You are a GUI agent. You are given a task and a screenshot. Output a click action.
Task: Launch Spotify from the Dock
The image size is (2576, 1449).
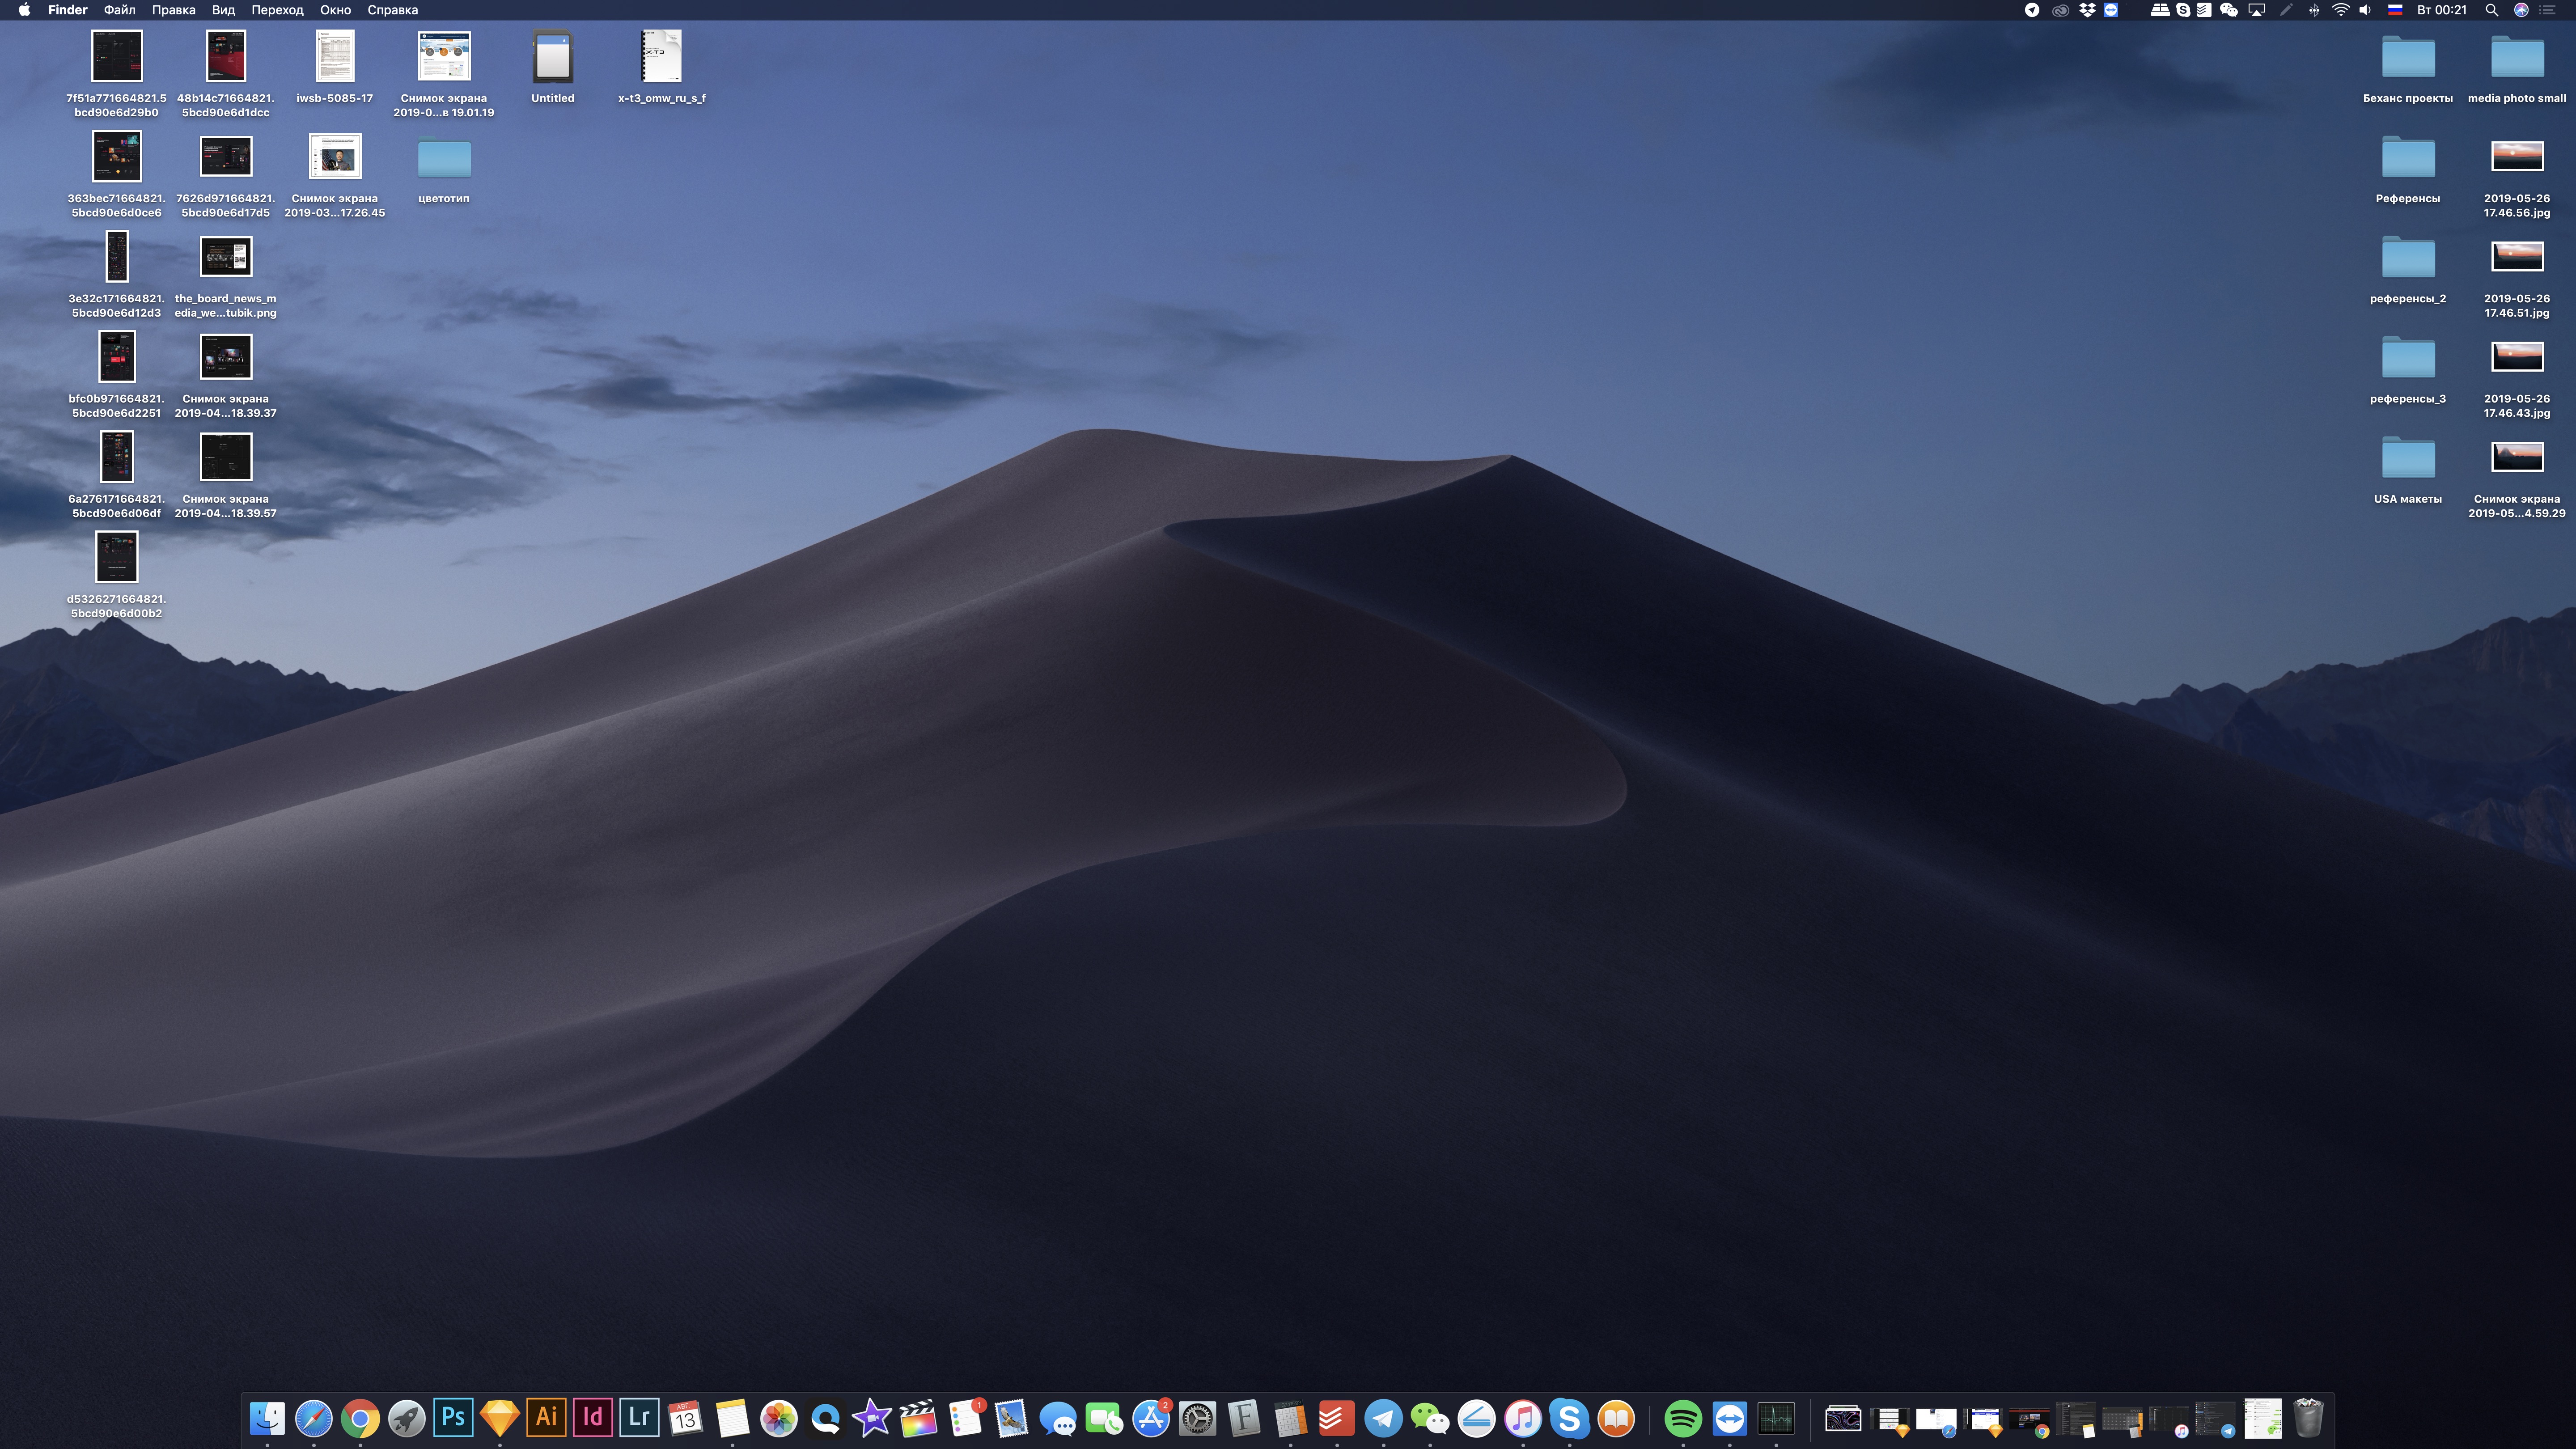[1683, 1418]
